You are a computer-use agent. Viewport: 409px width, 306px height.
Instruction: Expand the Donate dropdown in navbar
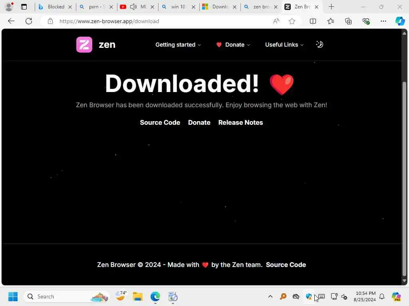click(x=233, y=45)
